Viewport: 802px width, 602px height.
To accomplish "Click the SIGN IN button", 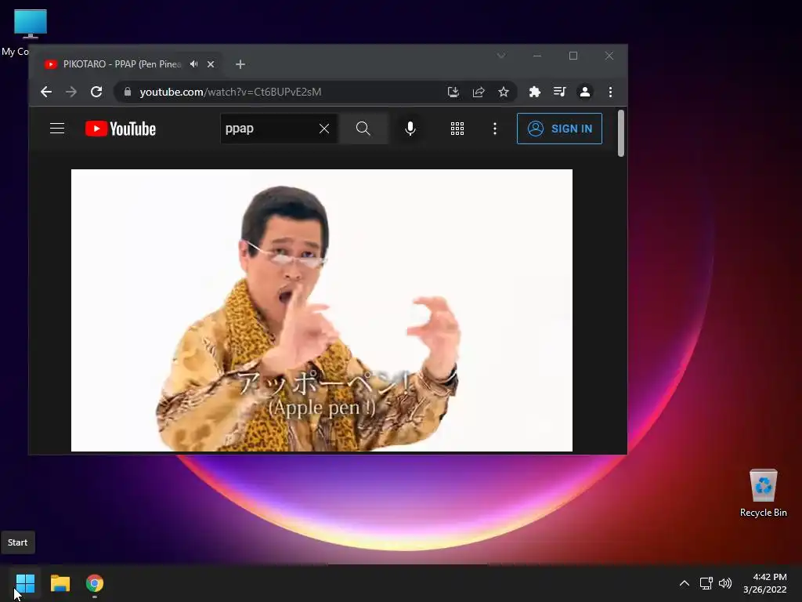I will click(x=559, y=129).
